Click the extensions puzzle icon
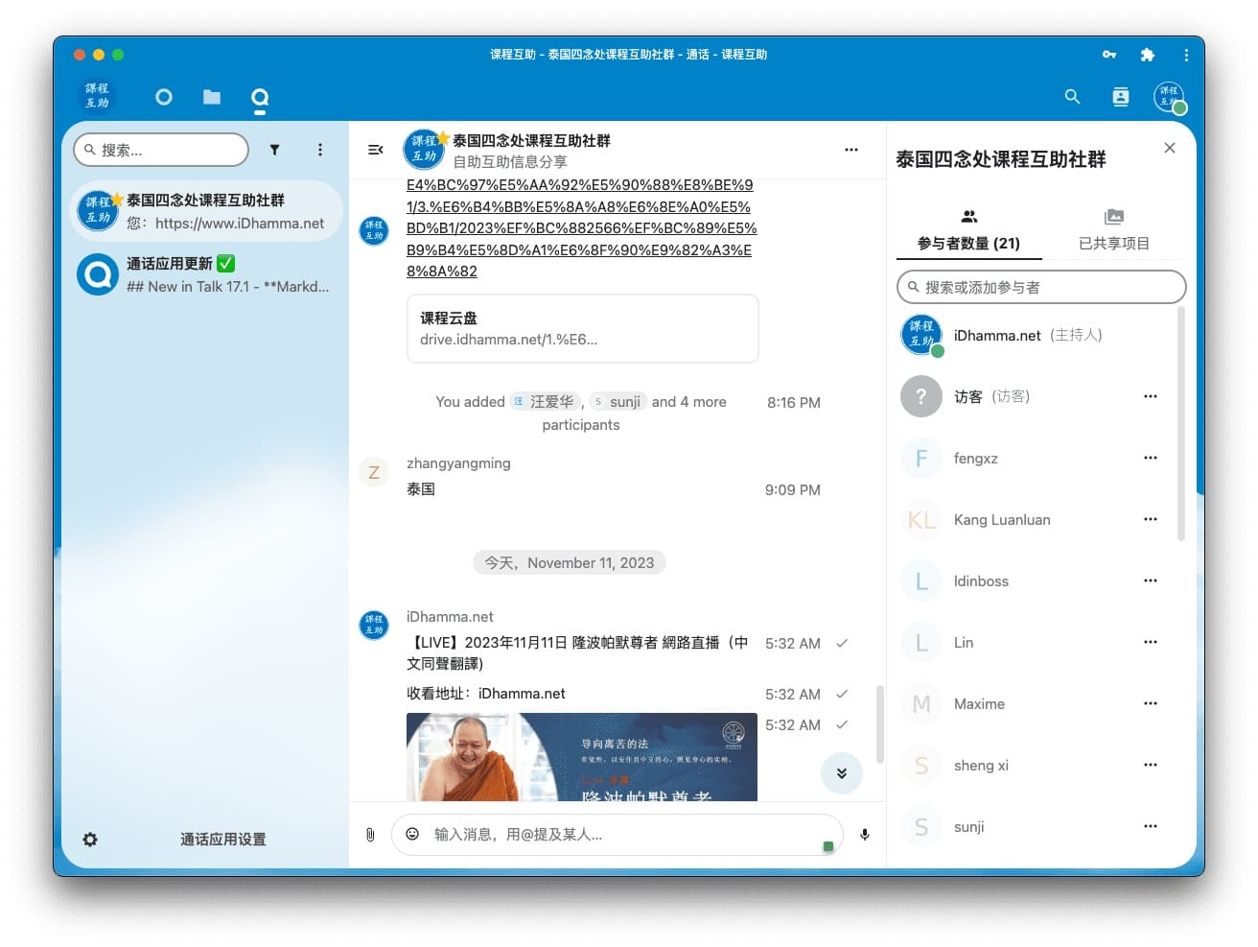 click(1148, 55)
